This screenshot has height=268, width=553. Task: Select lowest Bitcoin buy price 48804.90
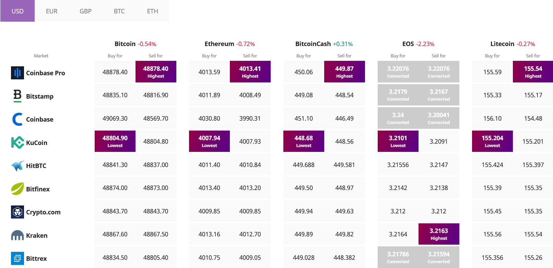pos(115,141)
